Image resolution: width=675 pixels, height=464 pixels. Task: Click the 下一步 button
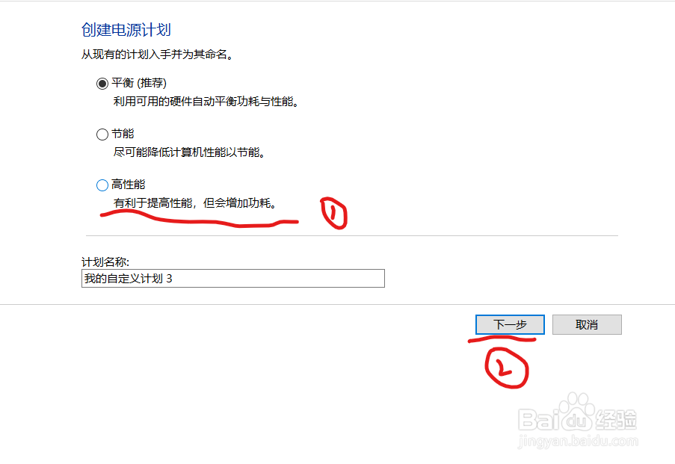[x=510, y=324]
